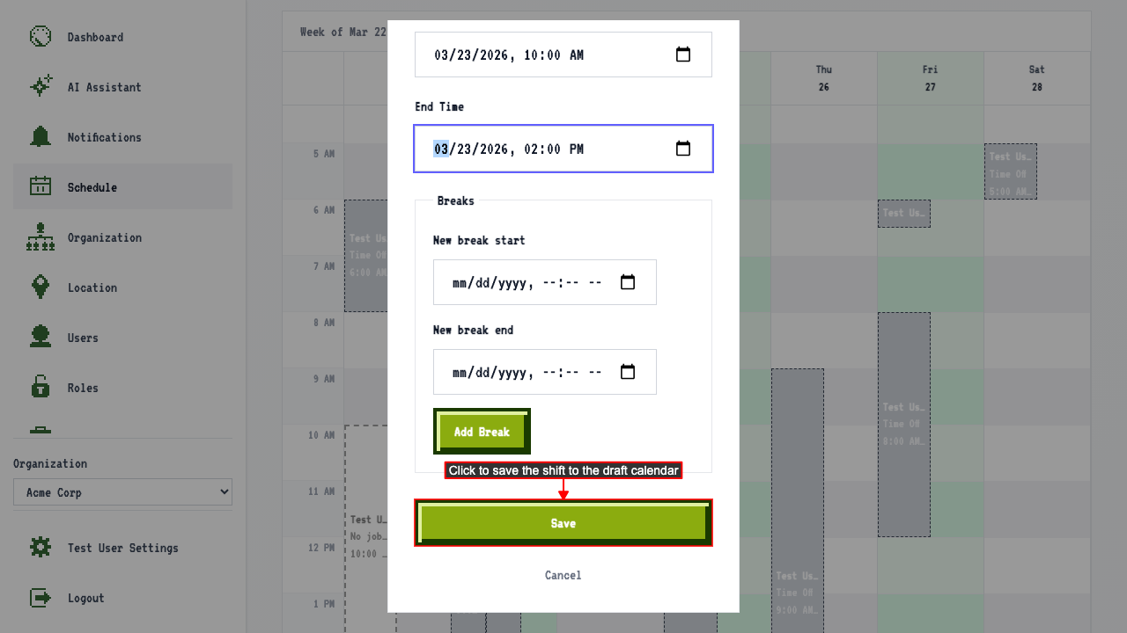Click the Roles padlock icon

(41, 387)
